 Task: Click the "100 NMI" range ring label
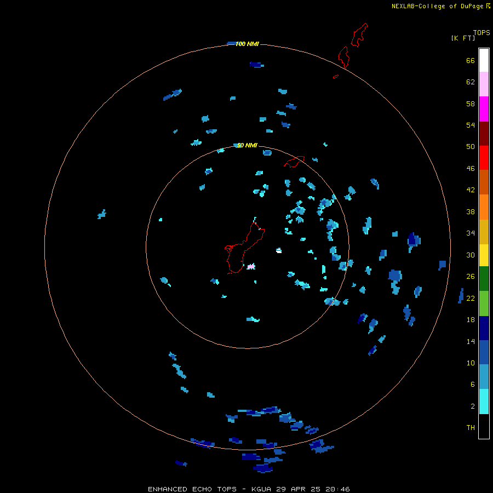click(x=247, y=44)
